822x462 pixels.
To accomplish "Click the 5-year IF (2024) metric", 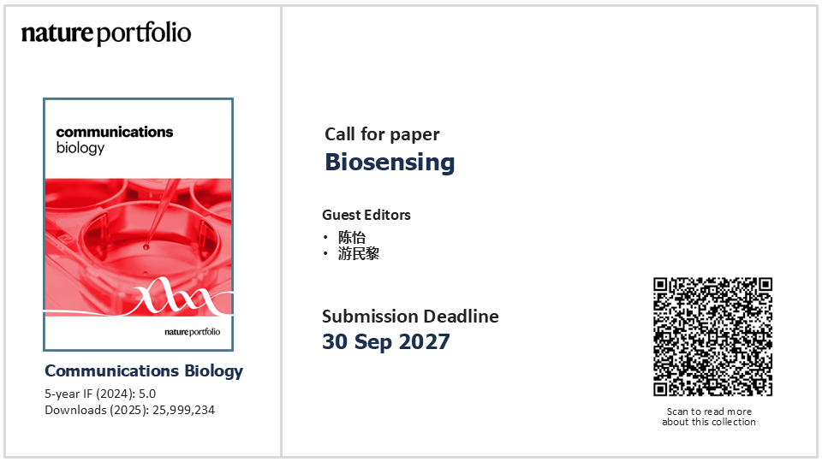I will (x=100, y=394).
